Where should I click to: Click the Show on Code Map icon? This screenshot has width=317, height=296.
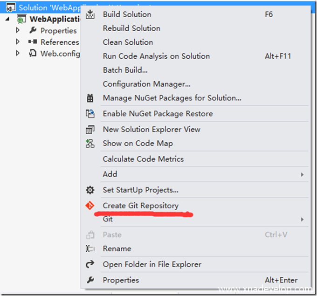pyautogui.click(x=90, y=144)
